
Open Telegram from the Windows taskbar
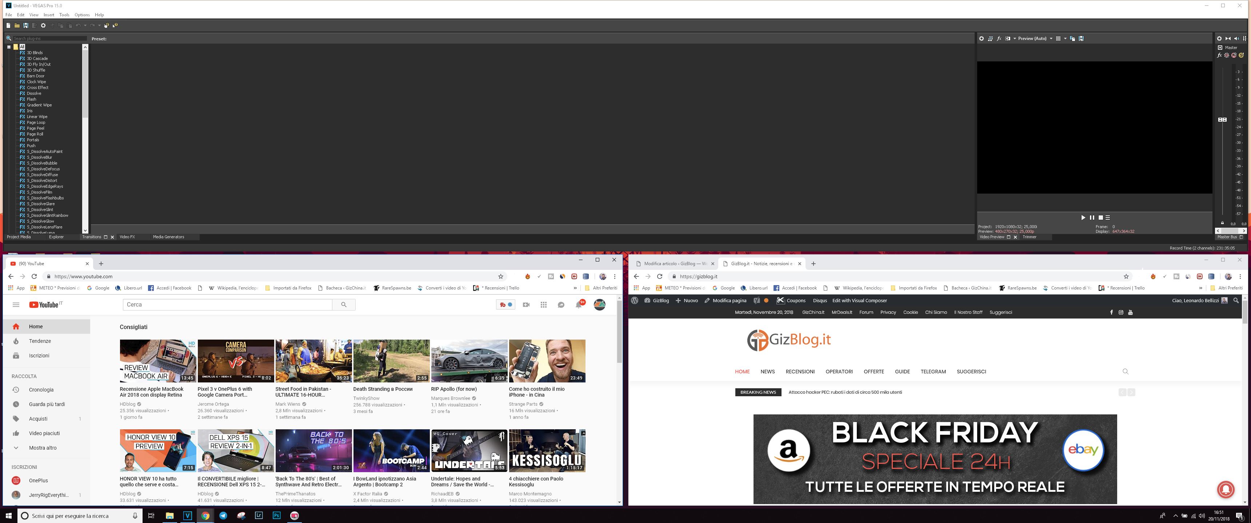point(223,515)
